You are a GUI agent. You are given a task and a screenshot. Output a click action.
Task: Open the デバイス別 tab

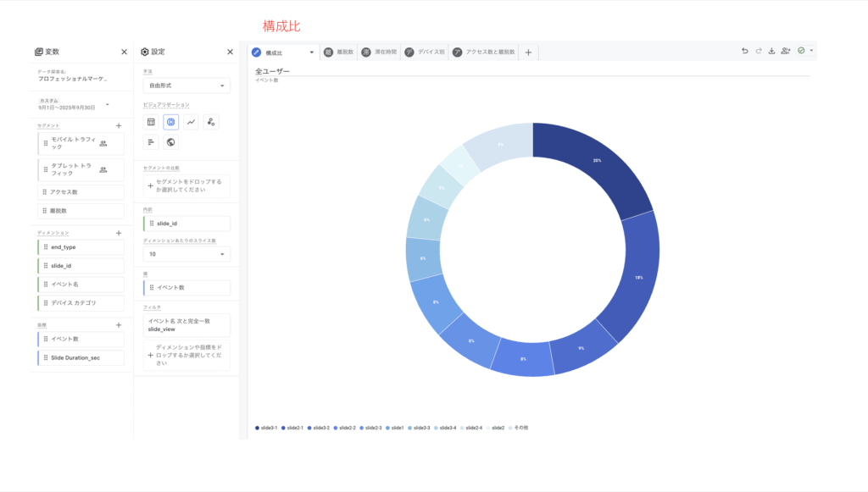[x=425, y=53]
